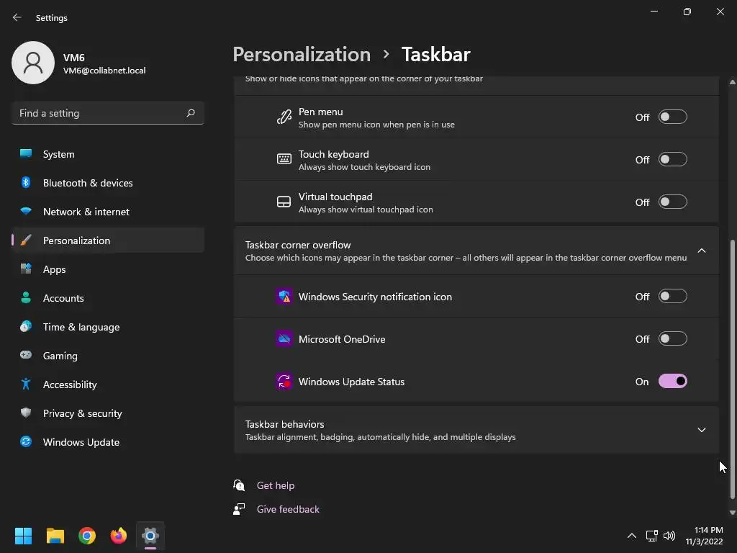Open Chrome from the taskbar
Screen dimensions: 737x553
coord(87,536)
